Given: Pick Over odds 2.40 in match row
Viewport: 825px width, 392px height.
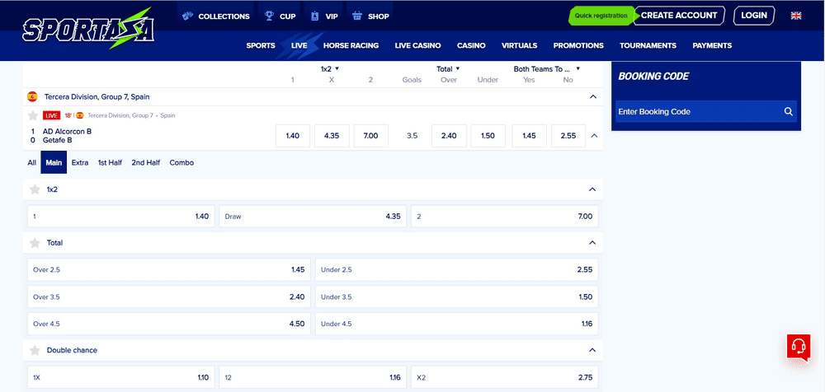Looking at the screenshot, I should (449, 136).
